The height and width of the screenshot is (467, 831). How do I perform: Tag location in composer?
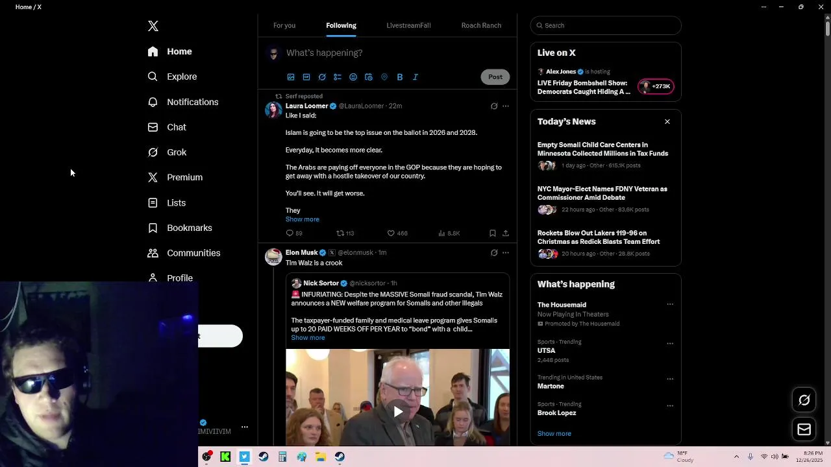(384, 77)
